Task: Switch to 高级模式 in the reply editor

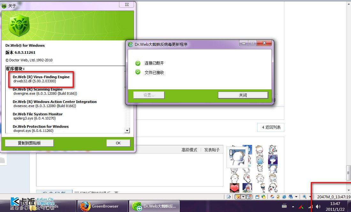Action: coord(189,150)
